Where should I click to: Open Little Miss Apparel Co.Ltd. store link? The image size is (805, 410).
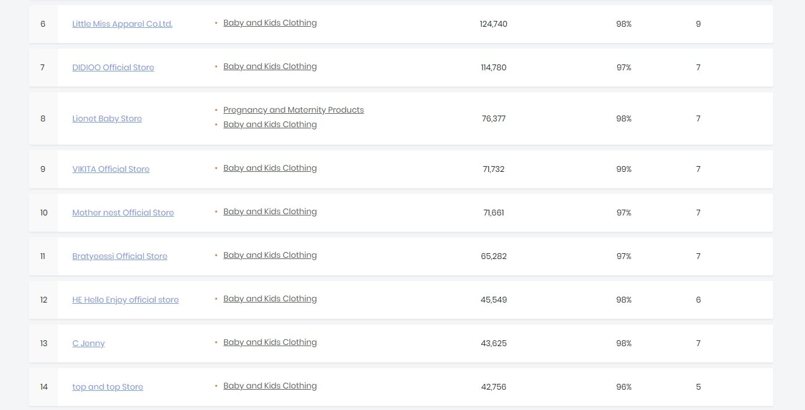pyautogui.click(x=122, y=24)
